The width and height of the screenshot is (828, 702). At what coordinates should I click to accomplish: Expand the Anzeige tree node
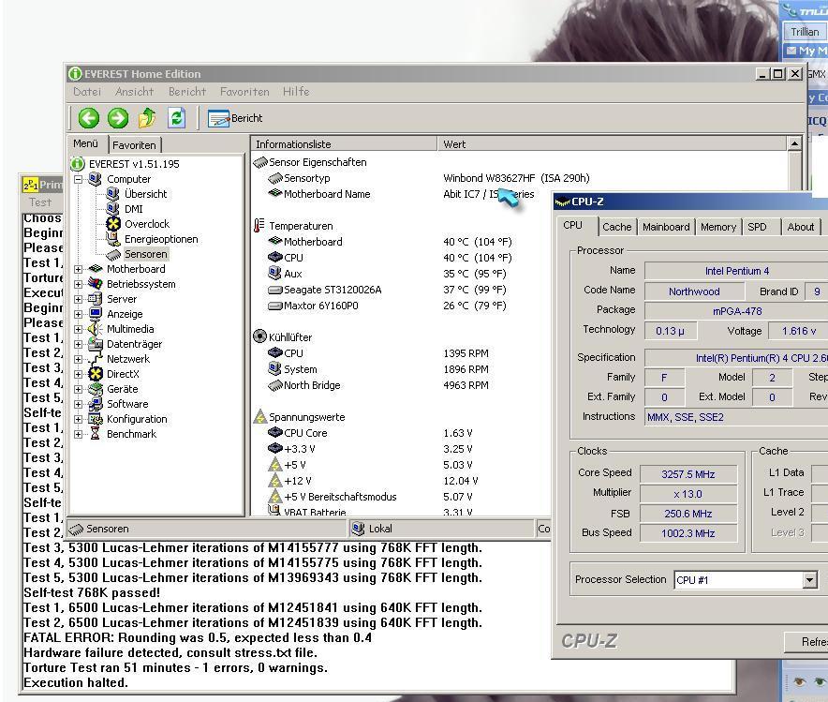click(x=78, y=314)
